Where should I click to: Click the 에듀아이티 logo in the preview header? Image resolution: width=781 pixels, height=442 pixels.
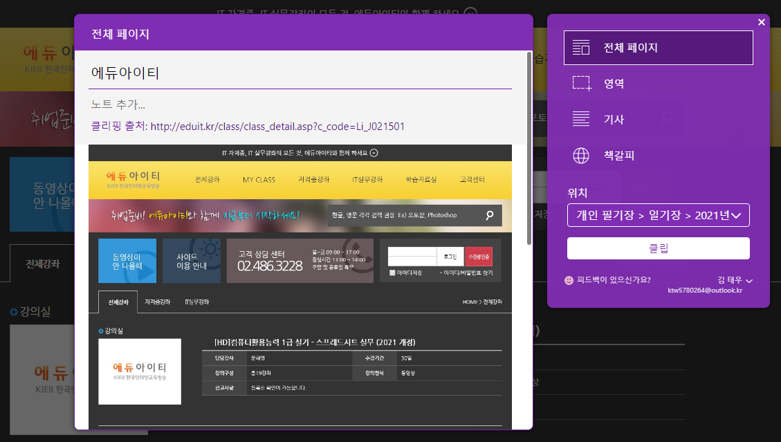click(x=133, y=179)
